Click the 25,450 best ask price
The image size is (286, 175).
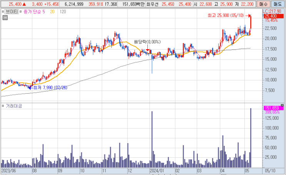coord(168,4)
